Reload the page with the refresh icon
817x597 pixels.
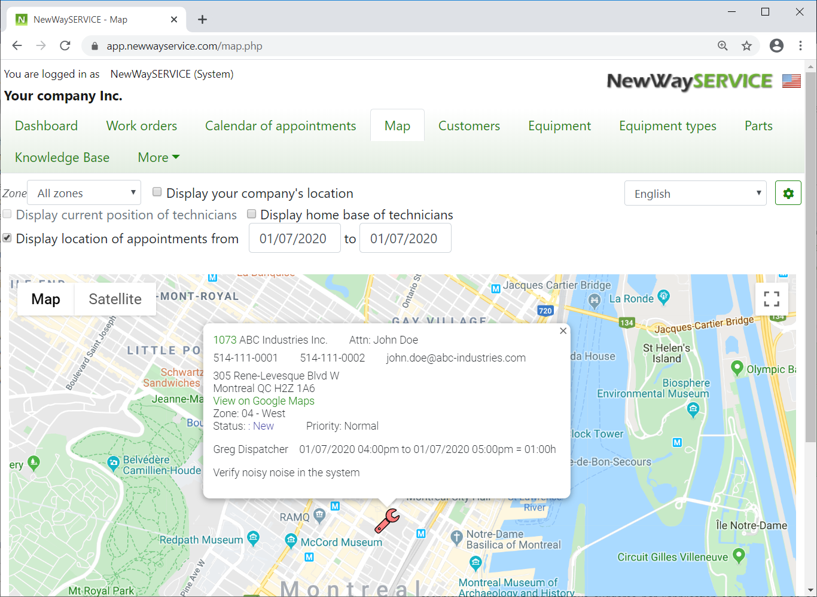(x=65, y=45)
